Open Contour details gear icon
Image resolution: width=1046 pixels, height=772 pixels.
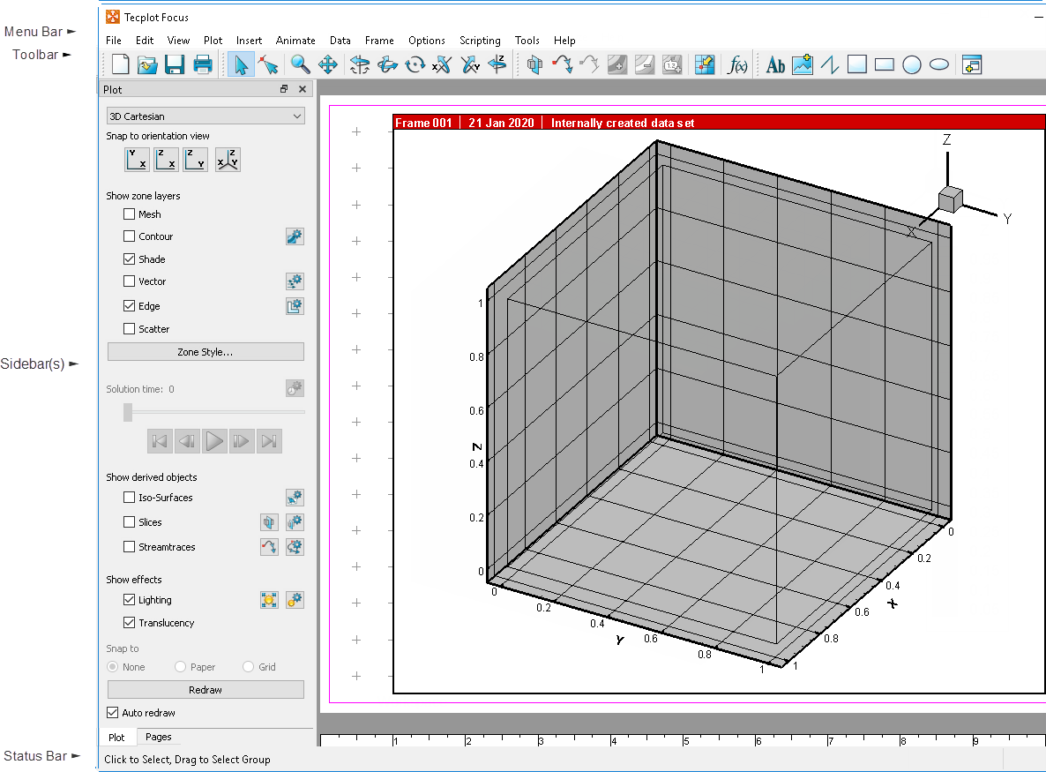point(295,236)
